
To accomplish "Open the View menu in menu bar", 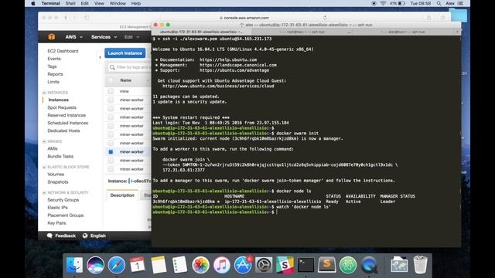I will pyautogui.click(x=99, y=3).
